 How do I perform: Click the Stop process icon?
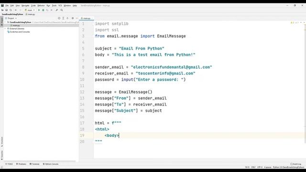click(x=52, y=10)
